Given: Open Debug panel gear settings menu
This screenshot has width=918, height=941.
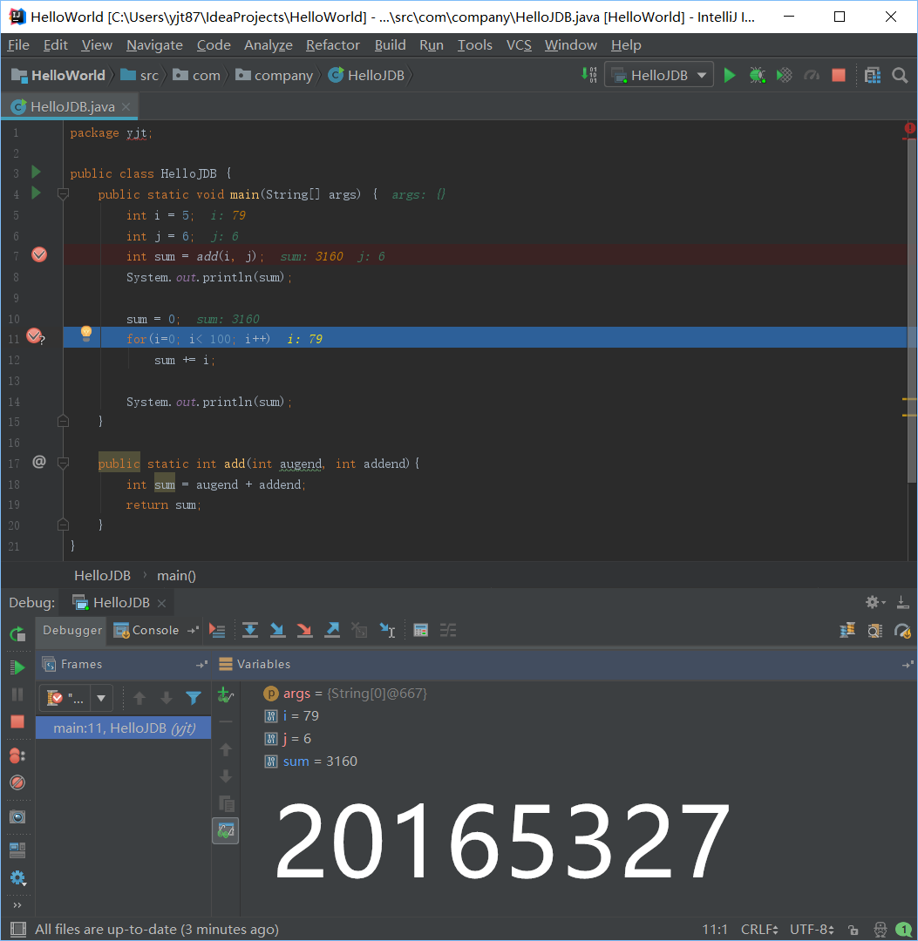Looking at the screenshot, I should point(874,602).
